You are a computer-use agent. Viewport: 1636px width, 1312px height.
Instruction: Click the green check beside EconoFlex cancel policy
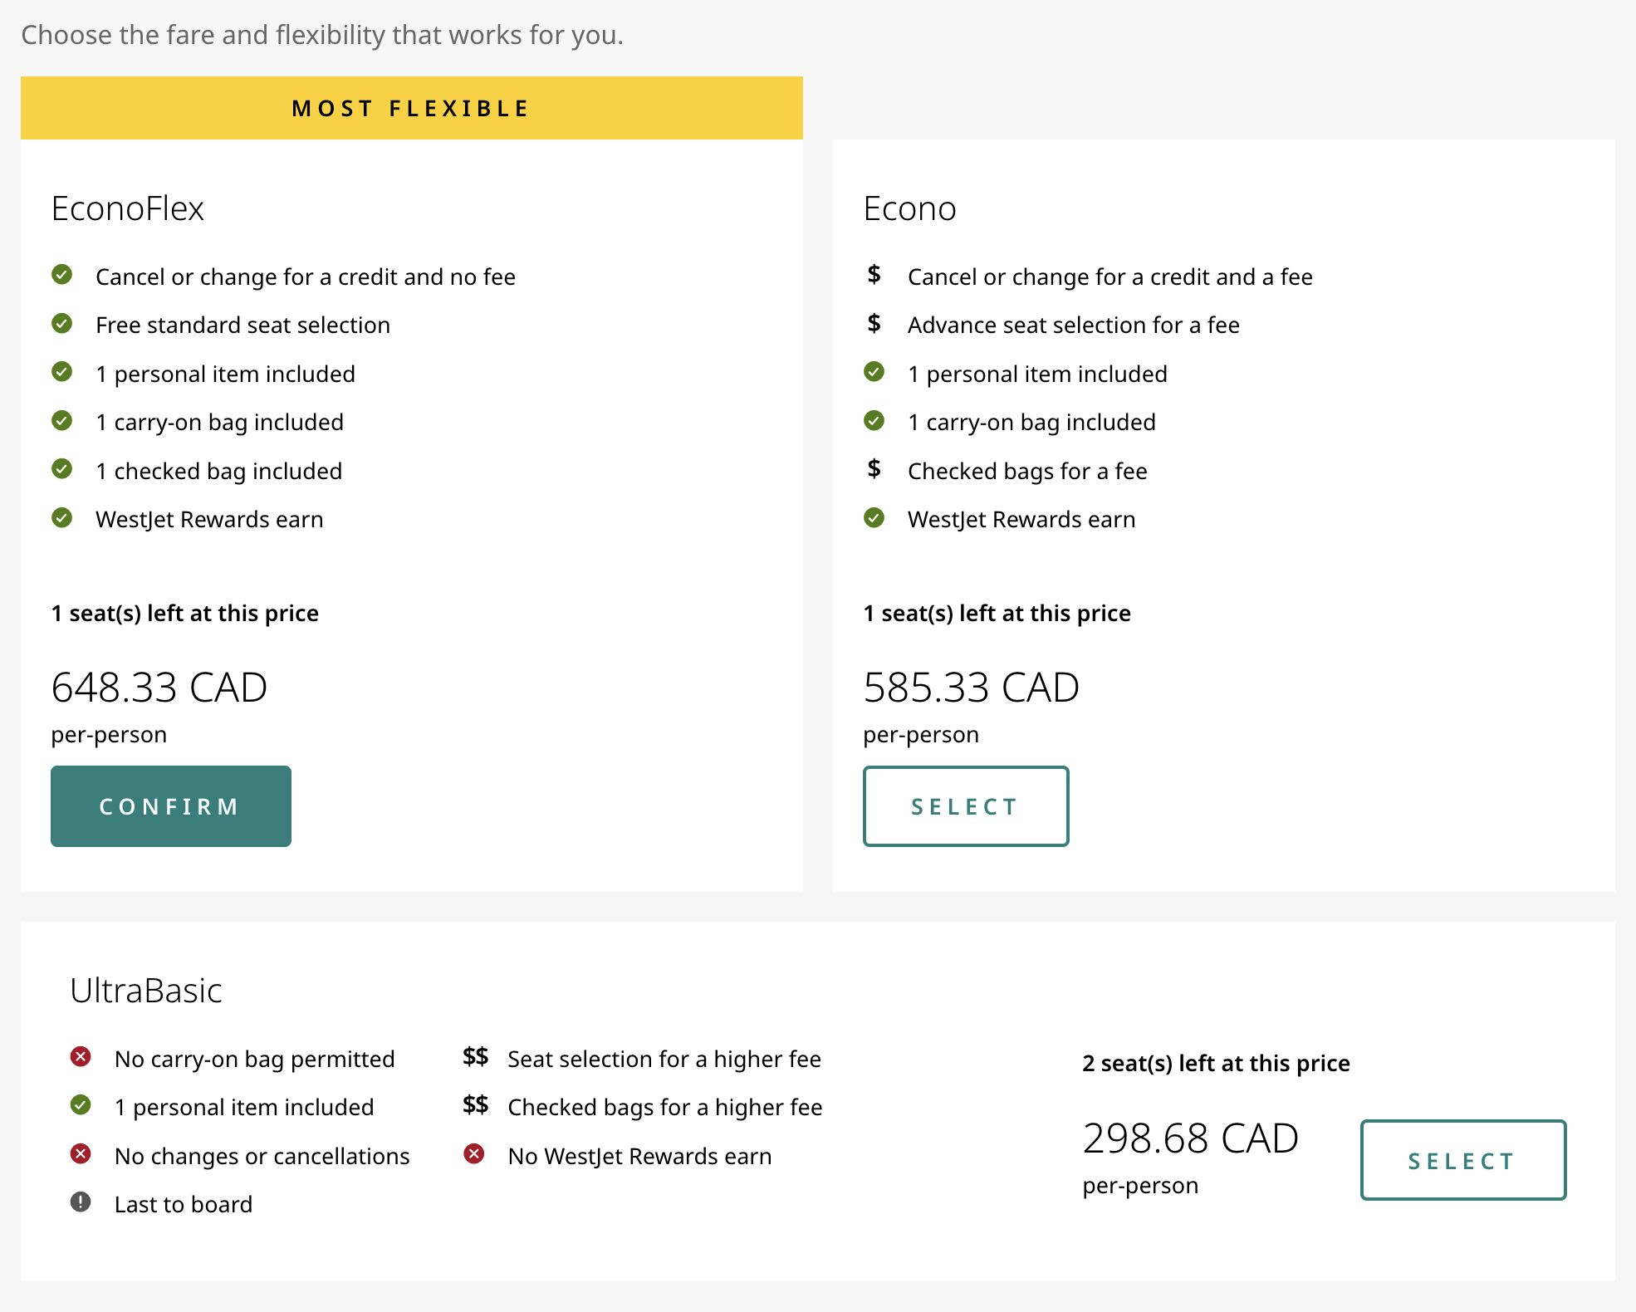tap(62, 275)
